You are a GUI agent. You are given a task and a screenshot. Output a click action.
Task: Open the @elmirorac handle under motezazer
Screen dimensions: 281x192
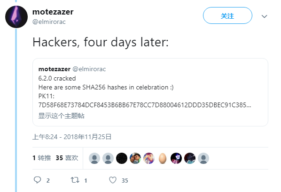pos(49,22)
